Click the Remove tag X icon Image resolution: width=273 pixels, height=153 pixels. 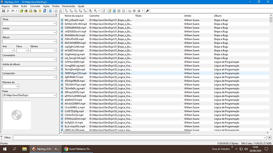(8, 11)
